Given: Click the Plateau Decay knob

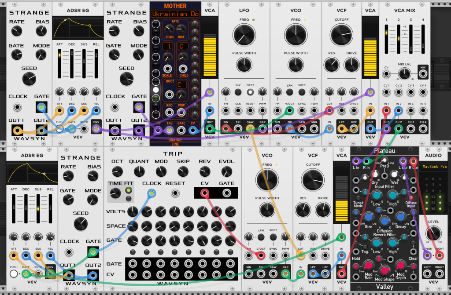Looking at the screenshot, I should tap(400, 218).
